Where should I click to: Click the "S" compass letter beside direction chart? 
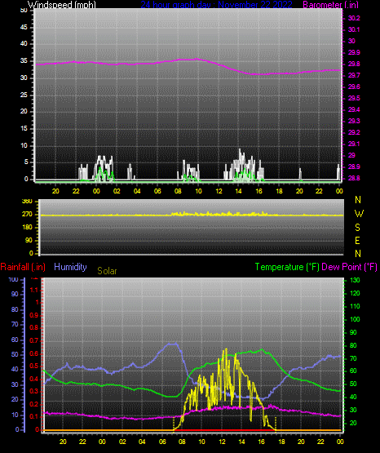point(357,228)
